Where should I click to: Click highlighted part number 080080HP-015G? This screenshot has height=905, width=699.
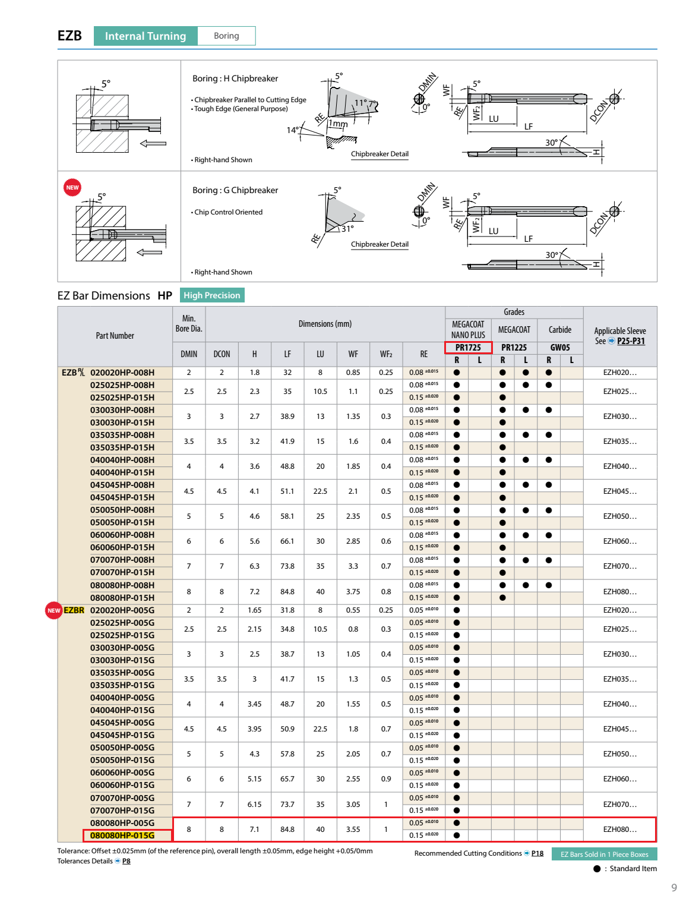(122, 835)
